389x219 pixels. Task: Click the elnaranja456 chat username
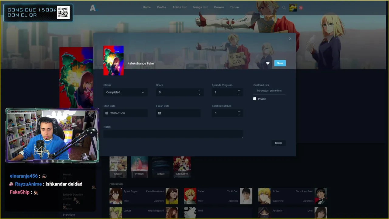pos(24,176)
